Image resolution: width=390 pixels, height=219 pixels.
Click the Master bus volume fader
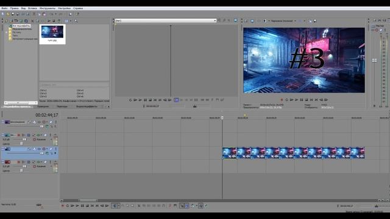pyautogui.click(x=374, y=60)
